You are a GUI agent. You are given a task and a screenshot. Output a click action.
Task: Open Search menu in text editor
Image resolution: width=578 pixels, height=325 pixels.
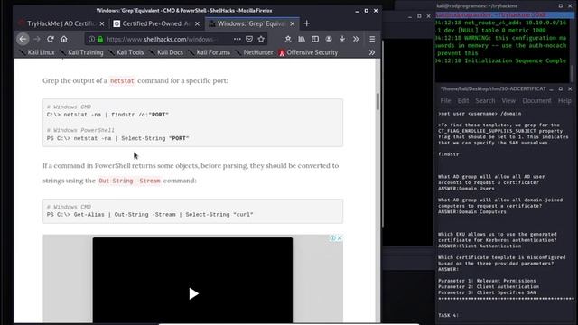(485, 100)
